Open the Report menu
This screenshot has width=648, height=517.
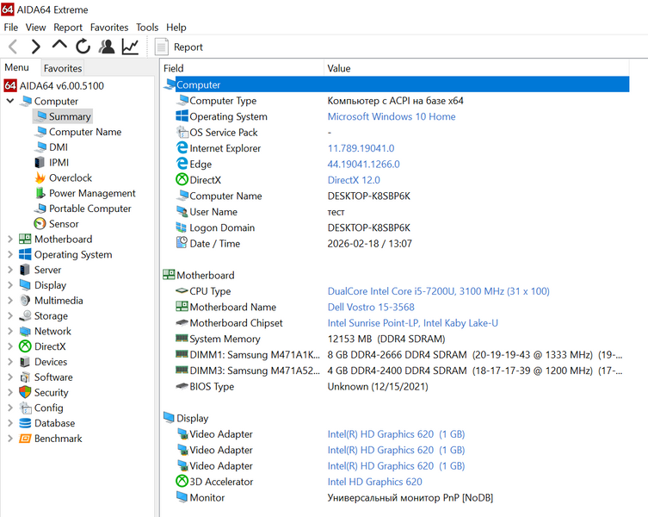click(x=68, y=28)
